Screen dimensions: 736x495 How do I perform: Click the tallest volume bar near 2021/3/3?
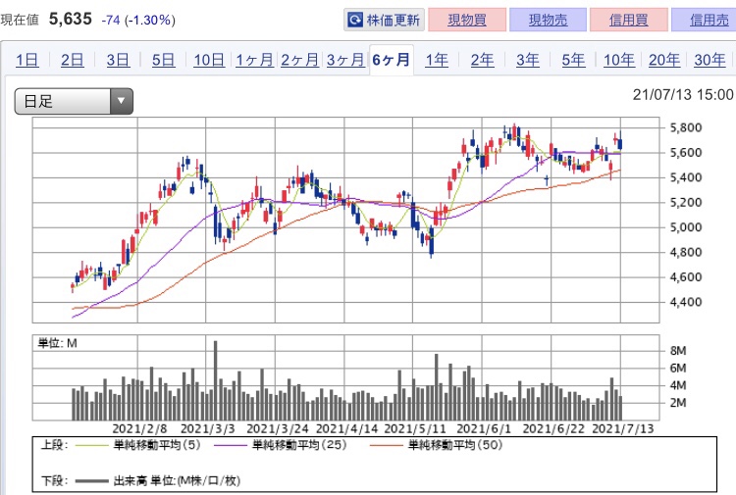(216, 380)
